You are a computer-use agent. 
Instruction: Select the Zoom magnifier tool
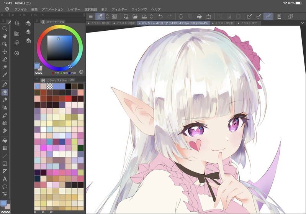[5, 29]
